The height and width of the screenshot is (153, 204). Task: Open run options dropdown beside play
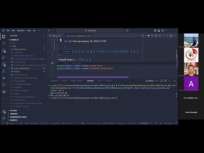coord(145,36)
